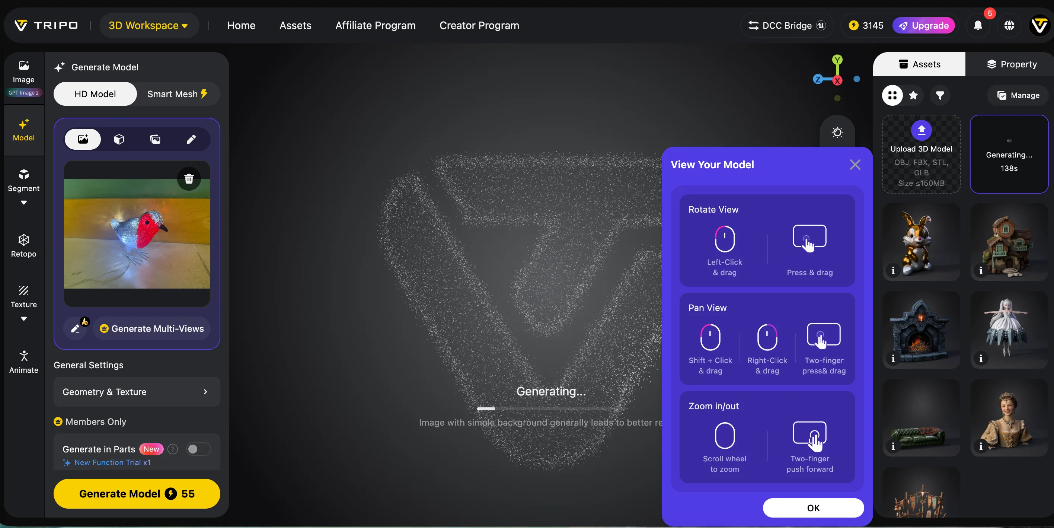Open Assets in top navigation
The image size is (1054, 528).
(296, 25)
